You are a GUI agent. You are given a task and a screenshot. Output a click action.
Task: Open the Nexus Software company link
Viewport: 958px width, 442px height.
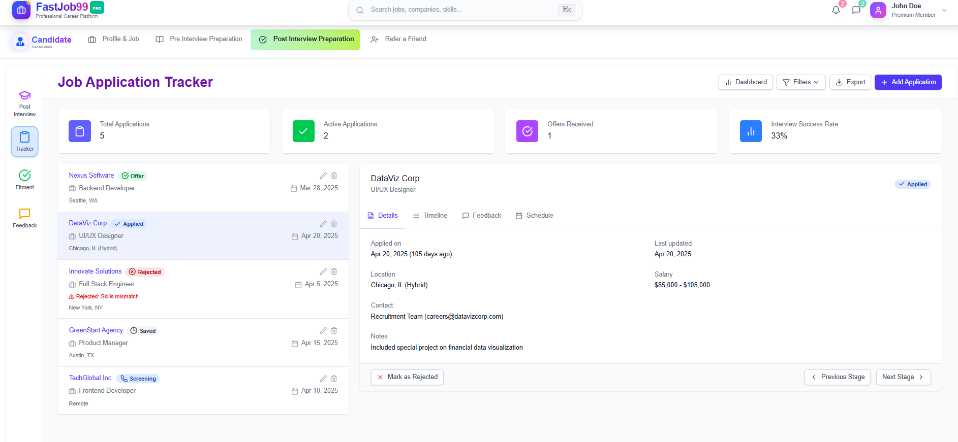pos(91,176)
